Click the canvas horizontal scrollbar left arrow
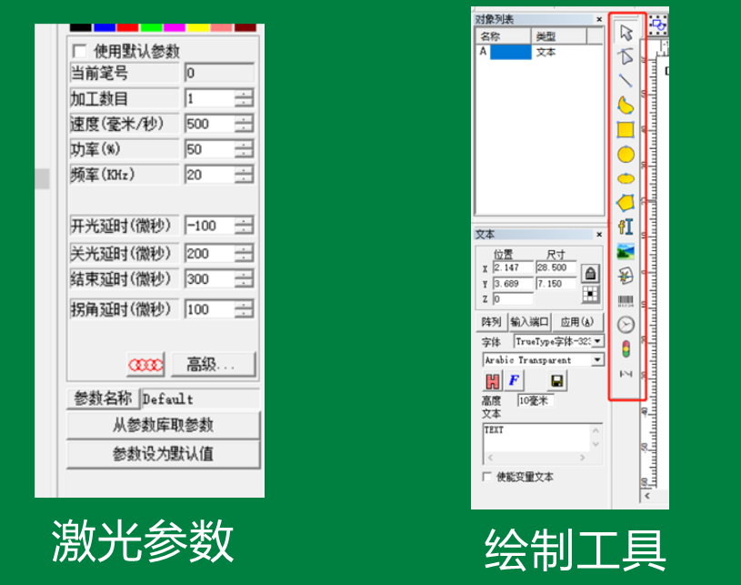Screen dimensions: 741x585 tap(647, 496)
